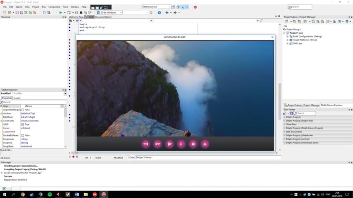Click the IDE top-right Search box

[x=300, y=7]
